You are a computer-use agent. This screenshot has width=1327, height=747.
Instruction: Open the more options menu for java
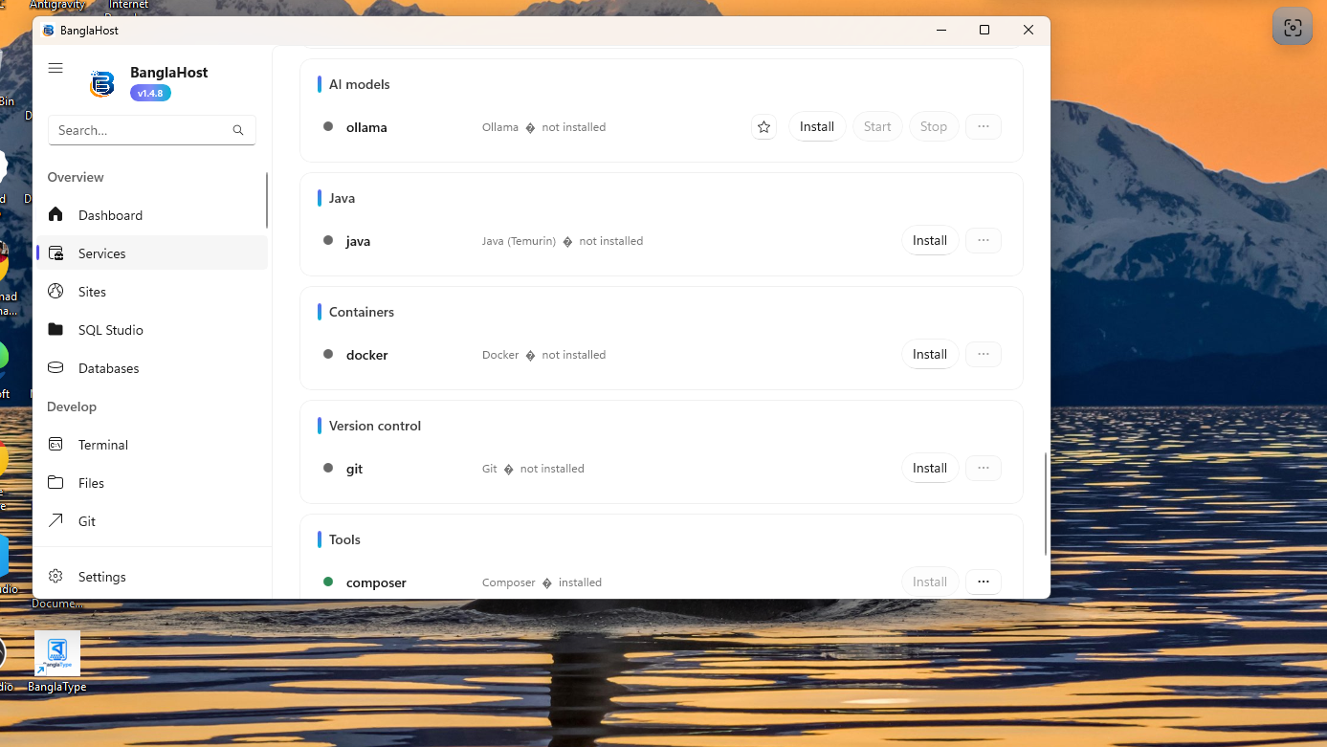click(x=984, y=240)
